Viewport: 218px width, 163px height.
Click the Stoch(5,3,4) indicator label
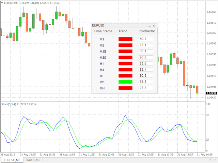pyautogui.click(x=19, y=104)
